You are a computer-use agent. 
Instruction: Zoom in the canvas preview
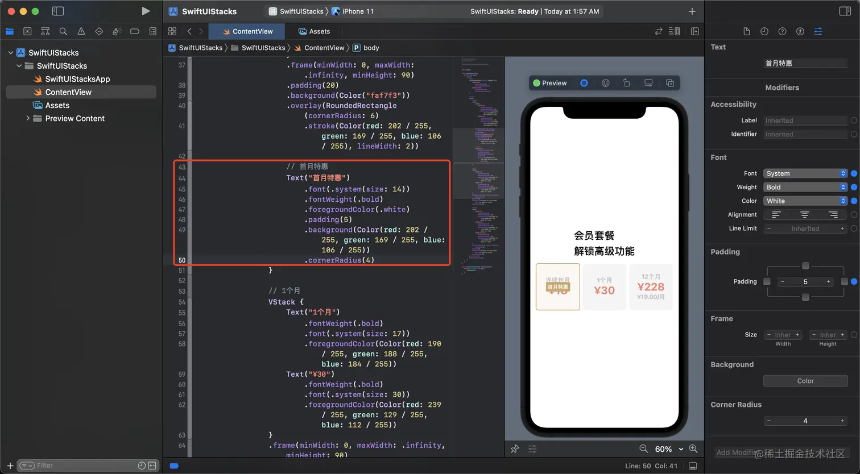693,449
